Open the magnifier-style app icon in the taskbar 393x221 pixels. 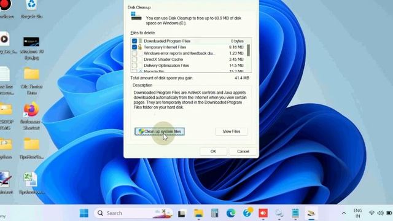point(279,213)
